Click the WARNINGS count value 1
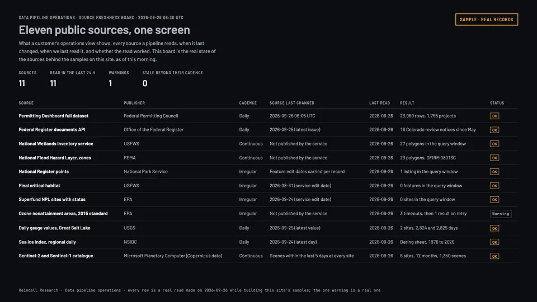537x302 pixels. point(110,83)
